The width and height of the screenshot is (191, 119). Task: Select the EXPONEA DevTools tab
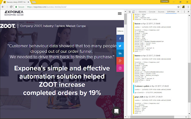tap(171, 12)
